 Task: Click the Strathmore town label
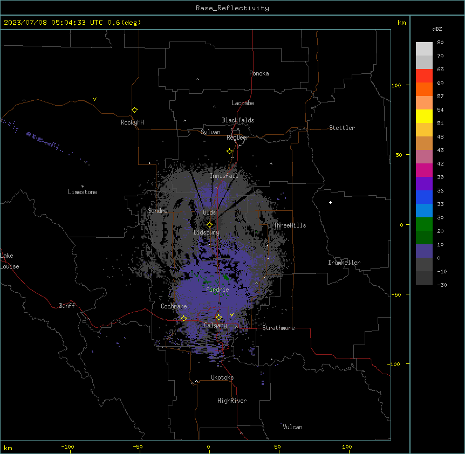coord(278,328)
